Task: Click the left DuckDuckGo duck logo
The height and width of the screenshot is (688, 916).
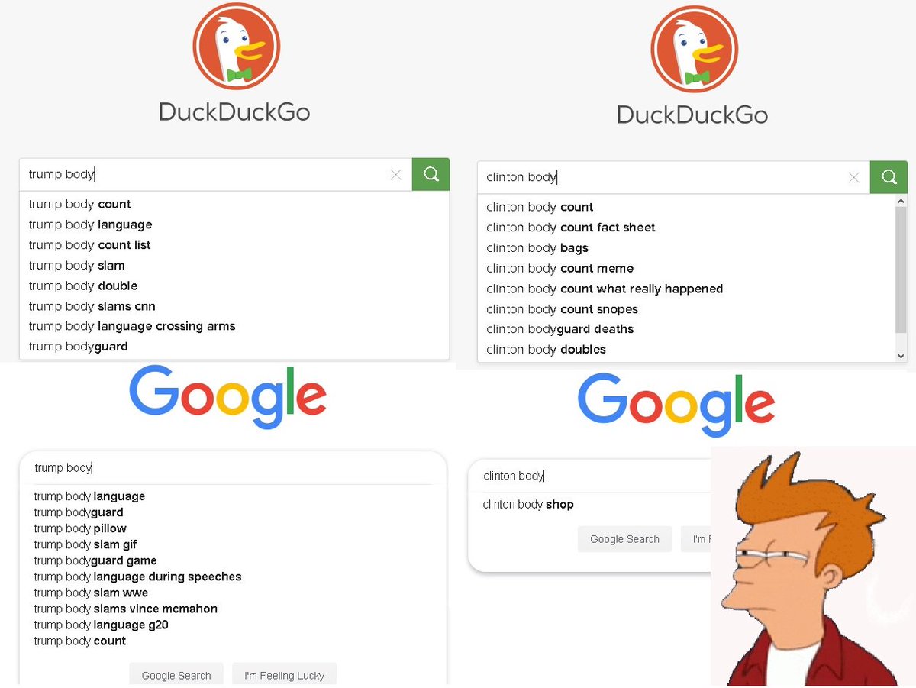Action: [x=236, y=46]
